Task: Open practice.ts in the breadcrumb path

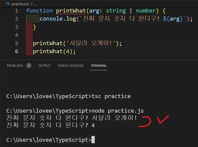Action: [x=20, y=4]
